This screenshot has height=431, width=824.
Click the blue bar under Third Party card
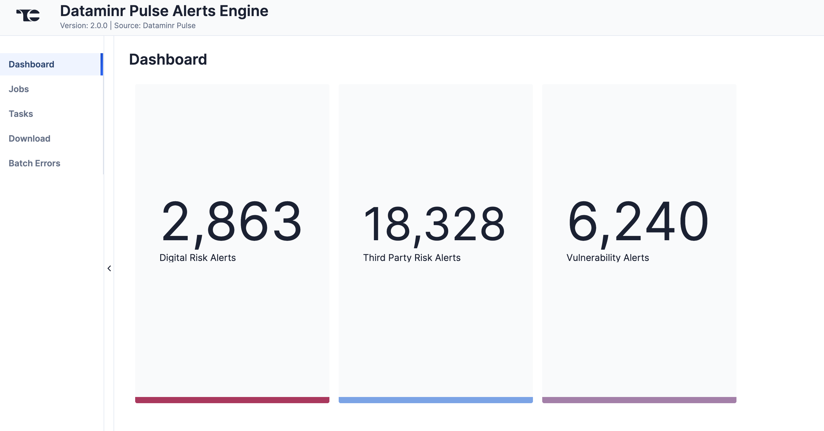tap(435, 400)
